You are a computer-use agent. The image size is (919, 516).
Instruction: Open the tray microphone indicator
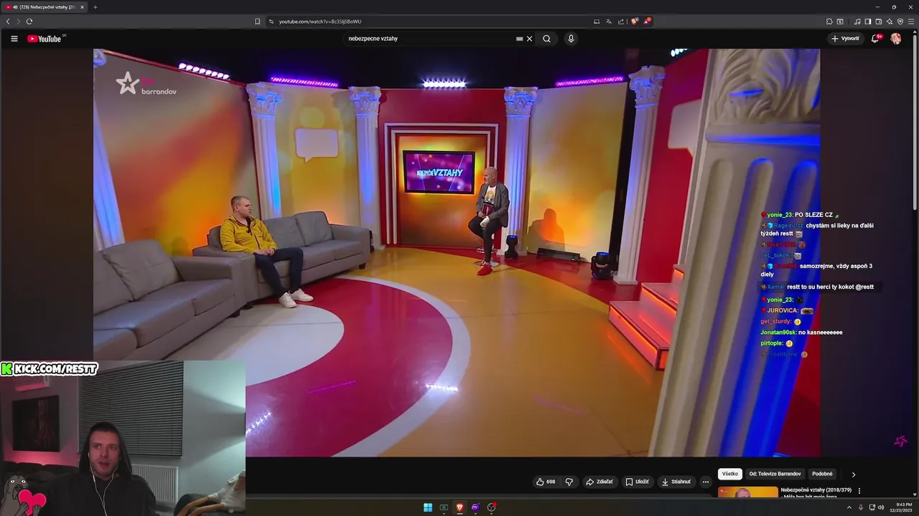pyautogui.click(x=861, y=507)
